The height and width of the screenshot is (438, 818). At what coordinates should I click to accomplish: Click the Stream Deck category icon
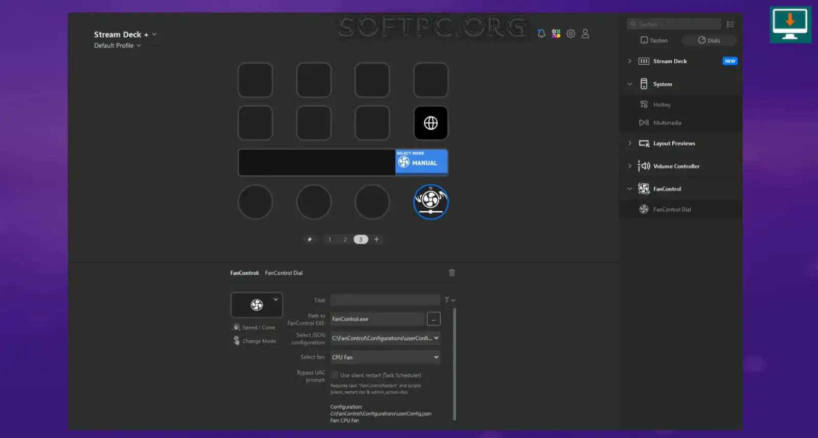[x=644, y=61]
